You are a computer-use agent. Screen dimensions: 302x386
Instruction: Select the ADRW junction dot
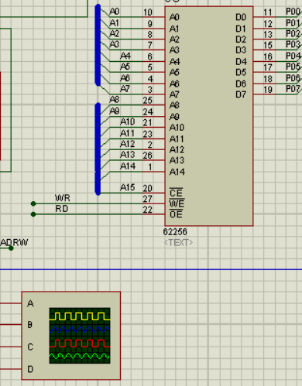(11, 248)
